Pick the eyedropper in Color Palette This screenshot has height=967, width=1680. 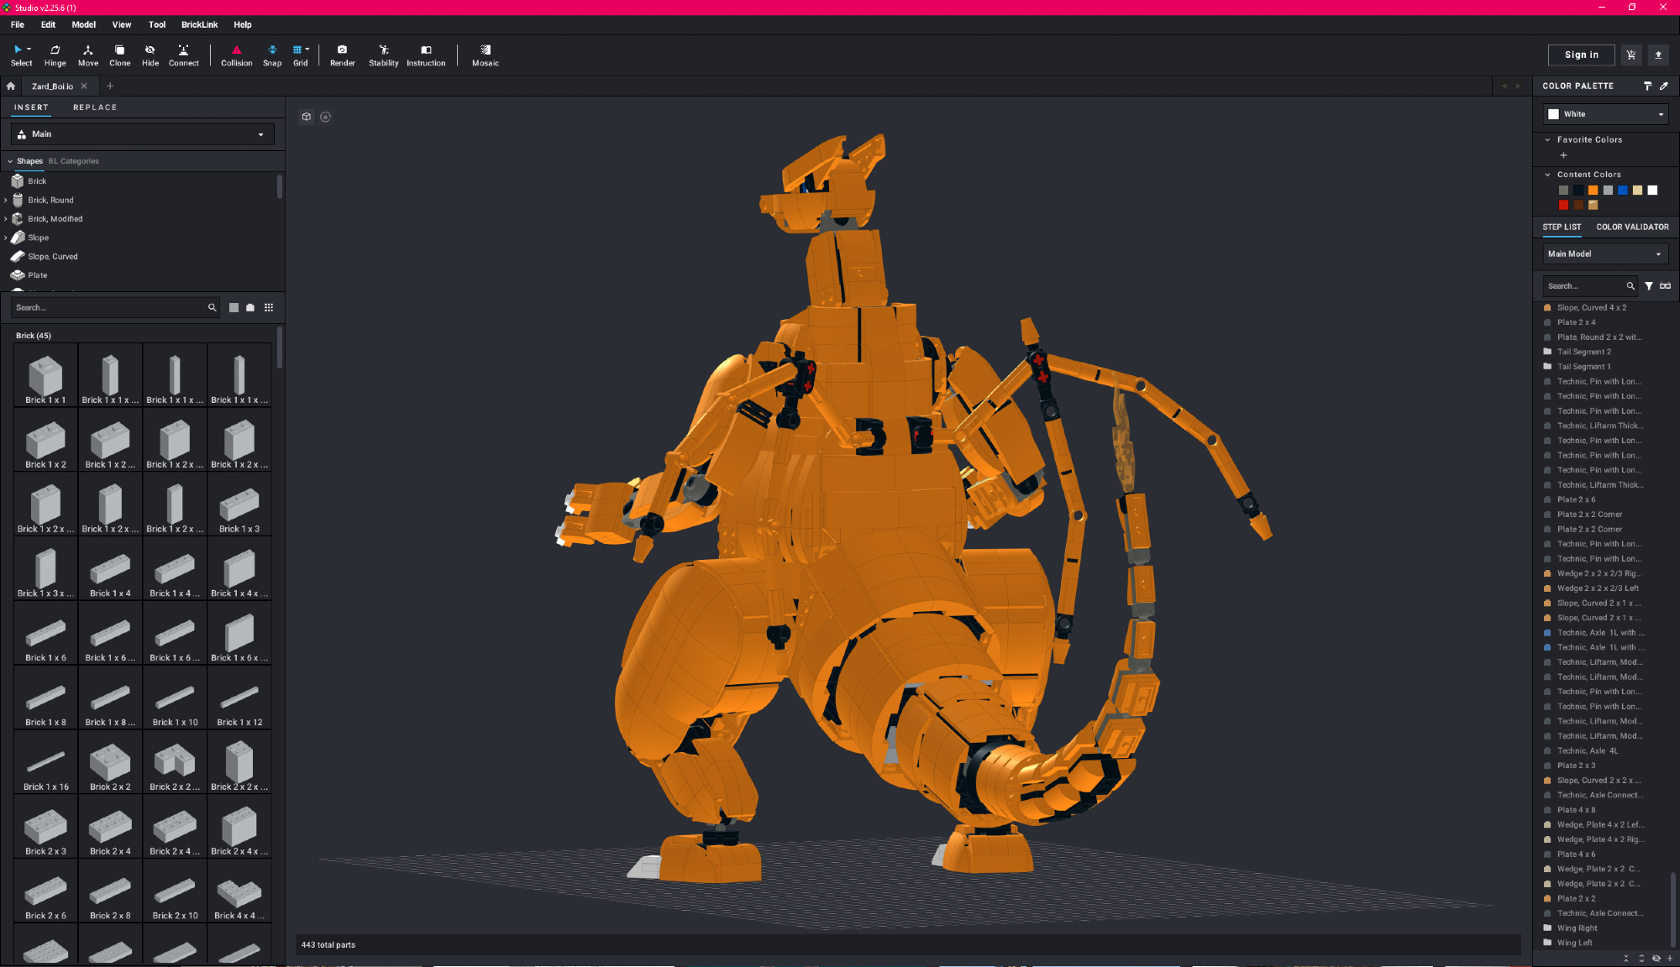click(x=1664, y=86)
